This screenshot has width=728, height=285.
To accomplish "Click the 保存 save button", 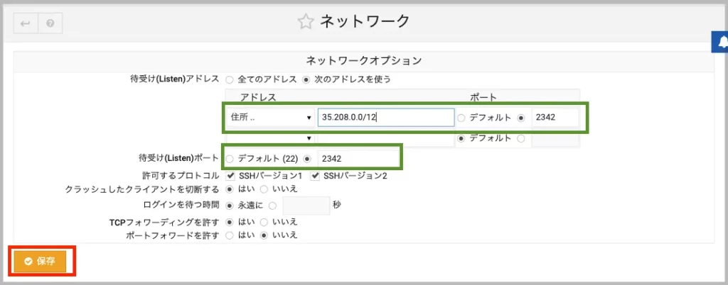I will [x=40, y=261].
